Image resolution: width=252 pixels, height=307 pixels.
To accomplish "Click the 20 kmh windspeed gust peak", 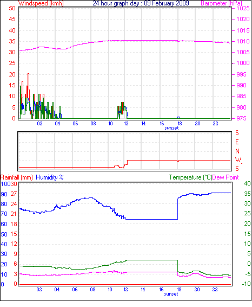I will pyautogui.click(x=29, y=74).
